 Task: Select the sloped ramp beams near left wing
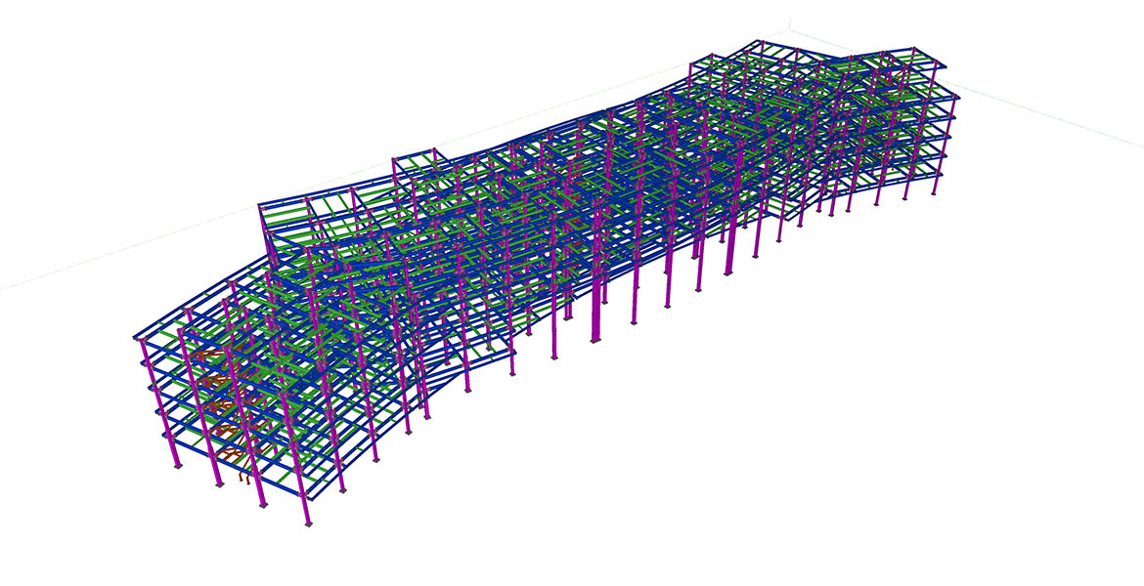(x=460, y=369)
